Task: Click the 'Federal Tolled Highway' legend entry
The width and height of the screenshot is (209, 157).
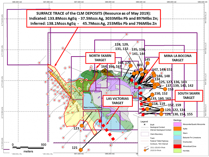Action: point(159,141)
